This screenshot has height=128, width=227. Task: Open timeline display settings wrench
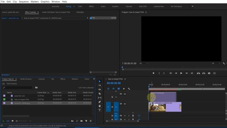(129, 89)
